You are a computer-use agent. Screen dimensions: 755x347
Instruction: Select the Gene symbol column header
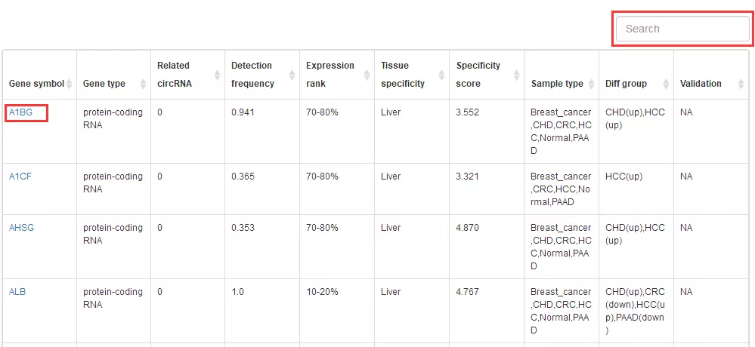40,75
